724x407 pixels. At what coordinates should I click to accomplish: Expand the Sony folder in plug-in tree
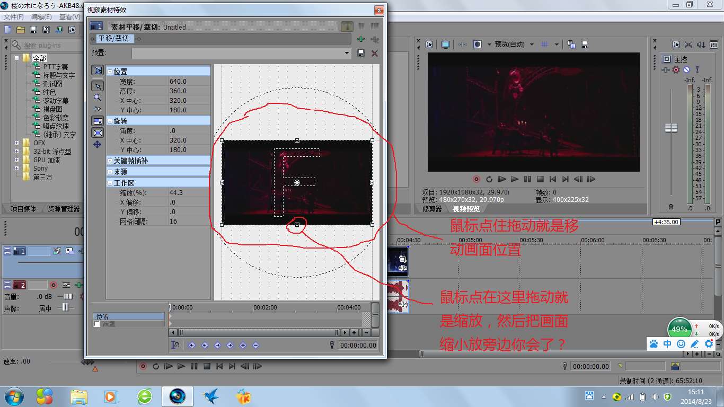click(x=17, y=168)
